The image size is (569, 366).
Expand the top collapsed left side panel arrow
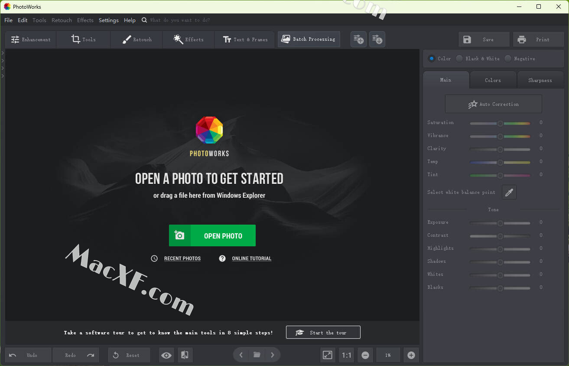click(x=3, y=53)
